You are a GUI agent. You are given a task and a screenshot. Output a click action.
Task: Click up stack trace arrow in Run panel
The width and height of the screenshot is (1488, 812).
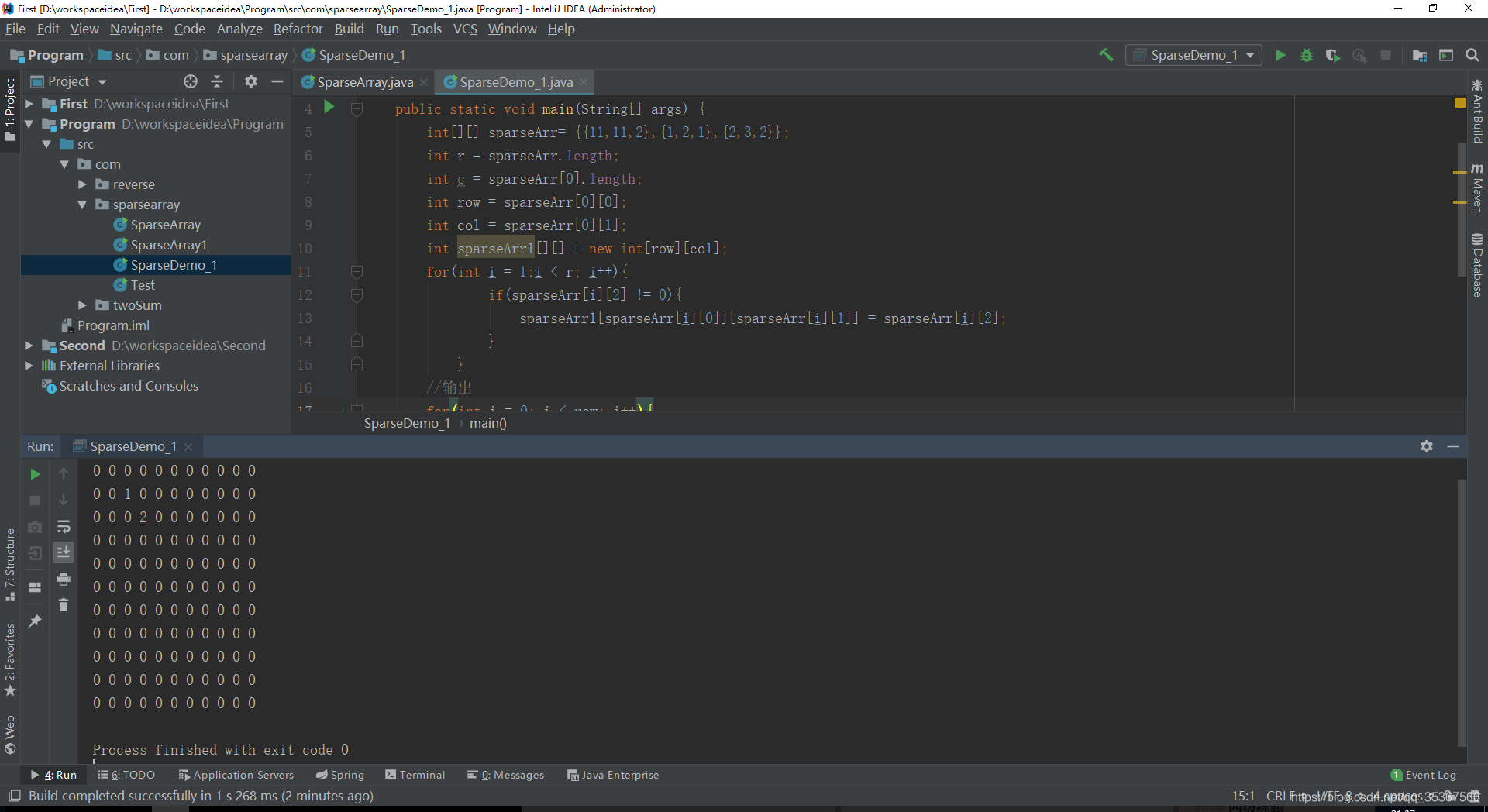[x=64, y=474]
